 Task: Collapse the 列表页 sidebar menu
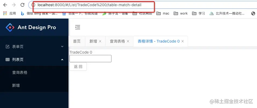point(34,60)
